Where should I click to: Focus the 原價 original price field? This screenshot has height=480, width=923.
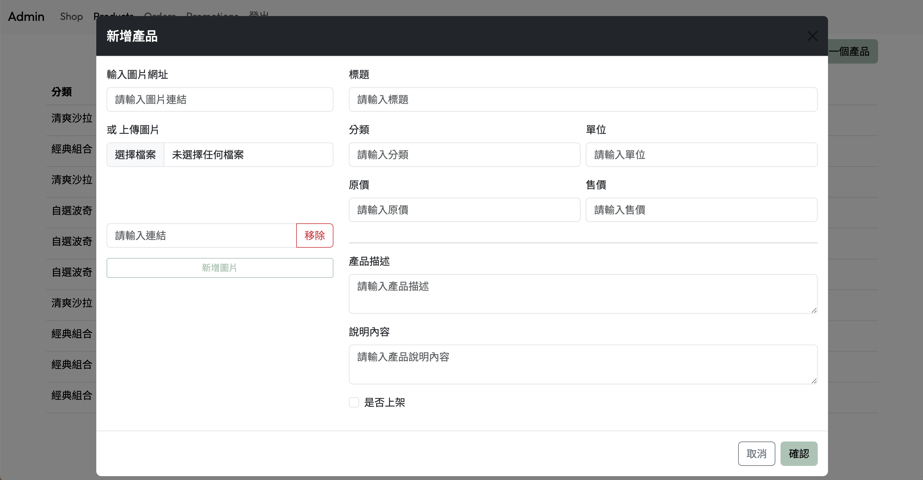464,210
